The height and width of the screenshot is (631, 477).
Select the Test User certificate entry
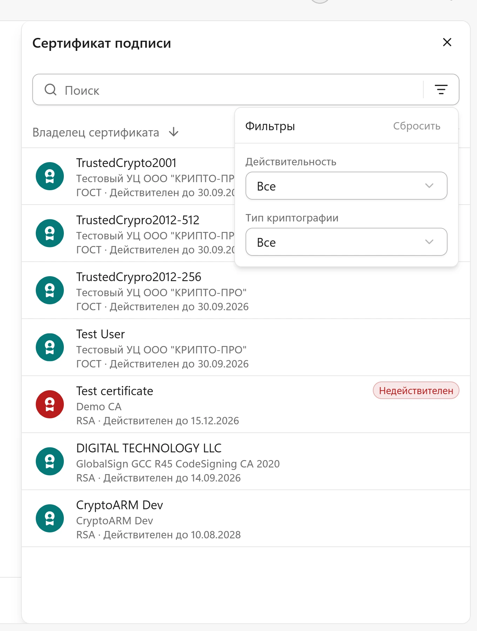coord(246,347)
